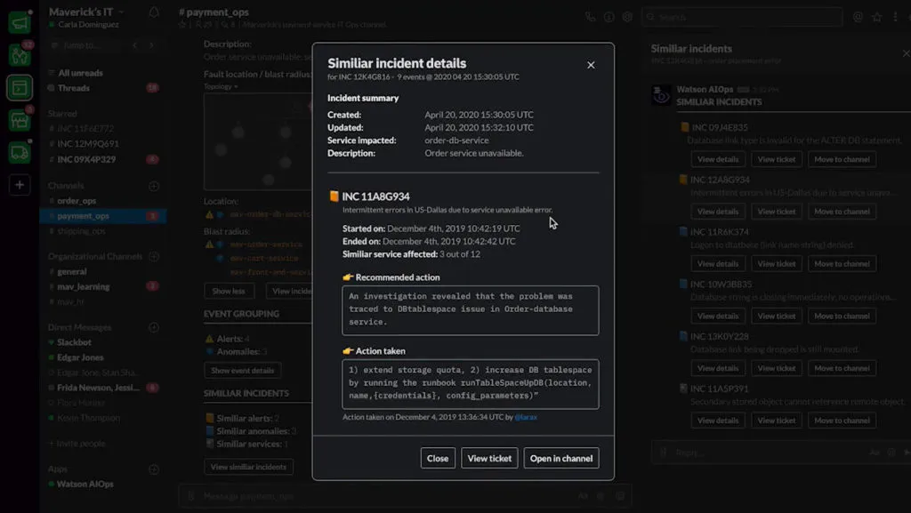This screenshot has width=911, height=513.
Task: Focus the Search field in the header
Action: point(742,17)
